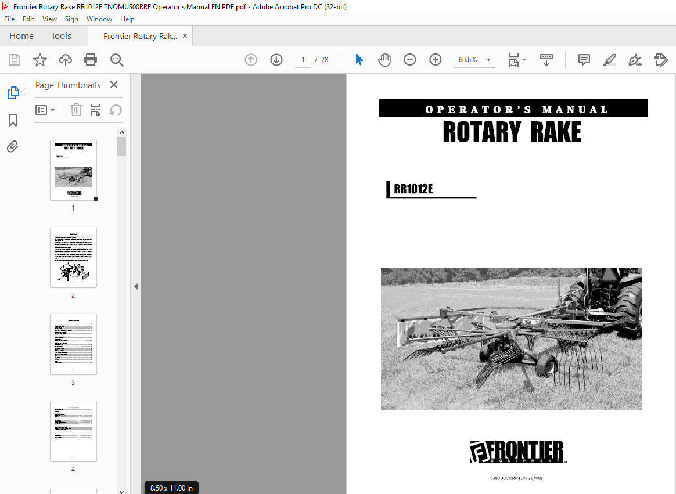The image size is (676, 494).
Task: Add a comment with the speech bubble icon
Action: (584, 60)
